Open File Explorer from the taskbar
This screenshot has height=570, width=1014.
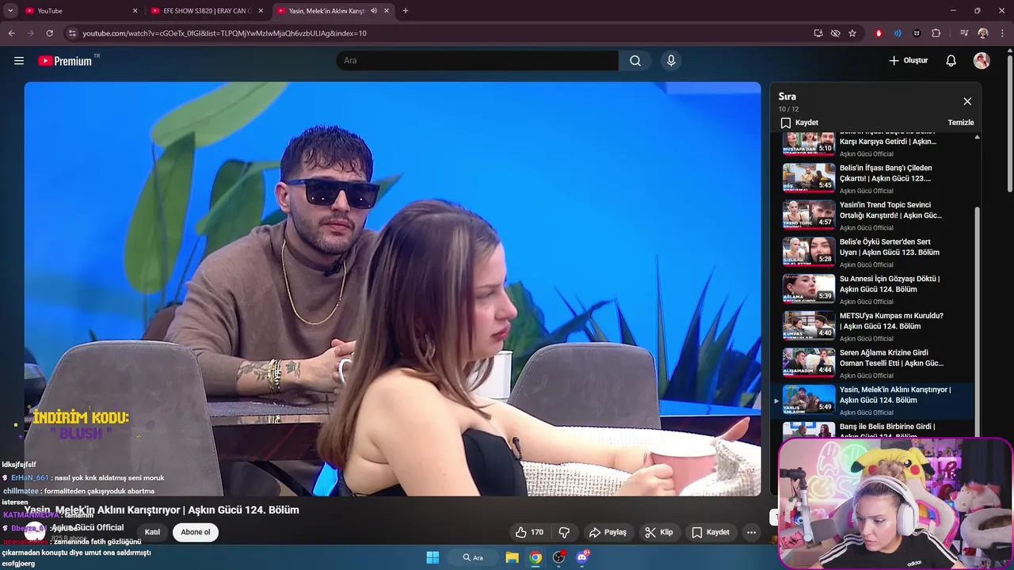(513, 557)
